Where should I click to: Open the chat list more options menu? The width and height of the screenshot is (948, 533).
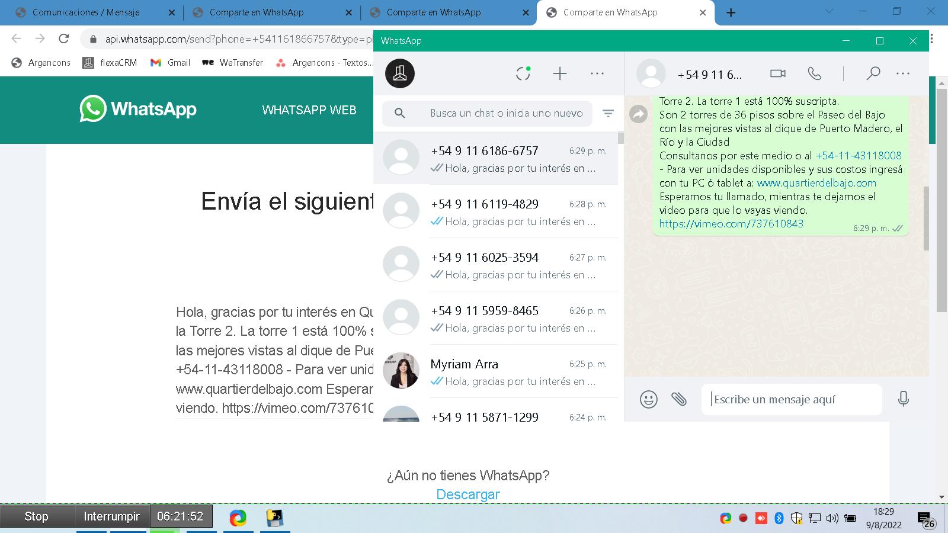pos(597,73)
